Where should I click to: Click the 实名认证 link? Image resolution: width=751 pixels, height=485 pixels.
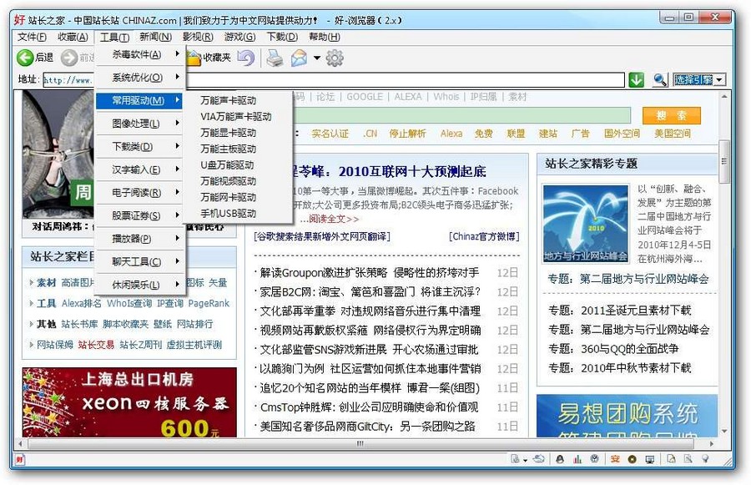coord(330,134)
